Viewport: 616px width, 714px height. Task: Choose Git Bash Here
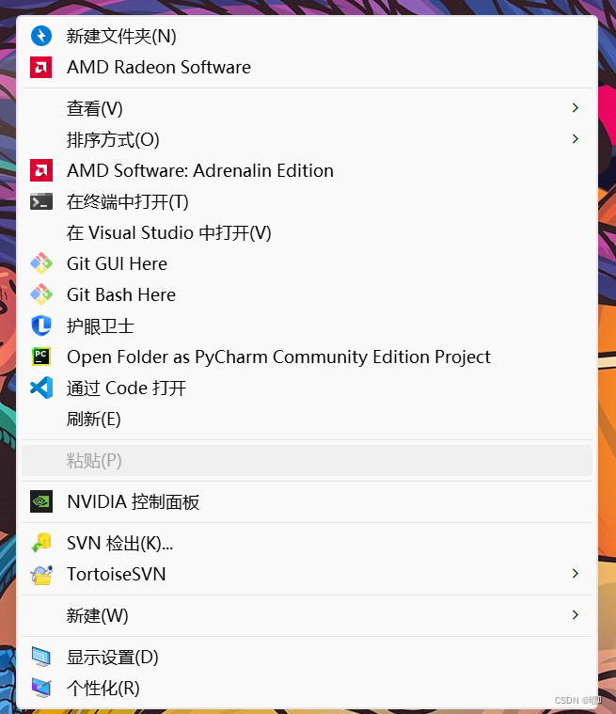tap(307, 294)
